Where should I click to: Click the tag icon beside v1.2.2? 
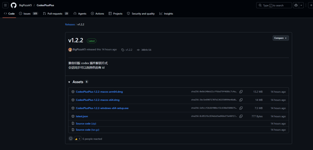(x=123, y=50)
